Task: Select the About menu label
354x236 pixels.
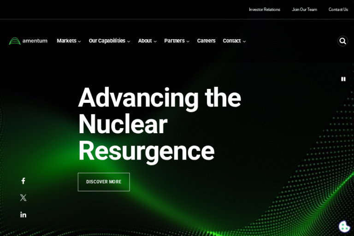Action: pyautogui.click(x=145, y=41)
